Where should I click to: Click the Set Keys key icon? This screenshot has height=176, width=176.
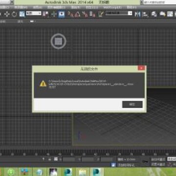coord(145,161)
